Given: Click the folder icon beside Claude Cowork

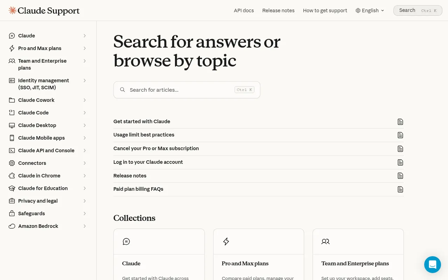Looking at the screenshot, I should pyautogui.click(x=12, y=100).
